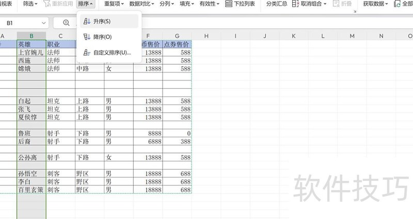Select column M header
The image size is (413, 219).
click(352, 36)
